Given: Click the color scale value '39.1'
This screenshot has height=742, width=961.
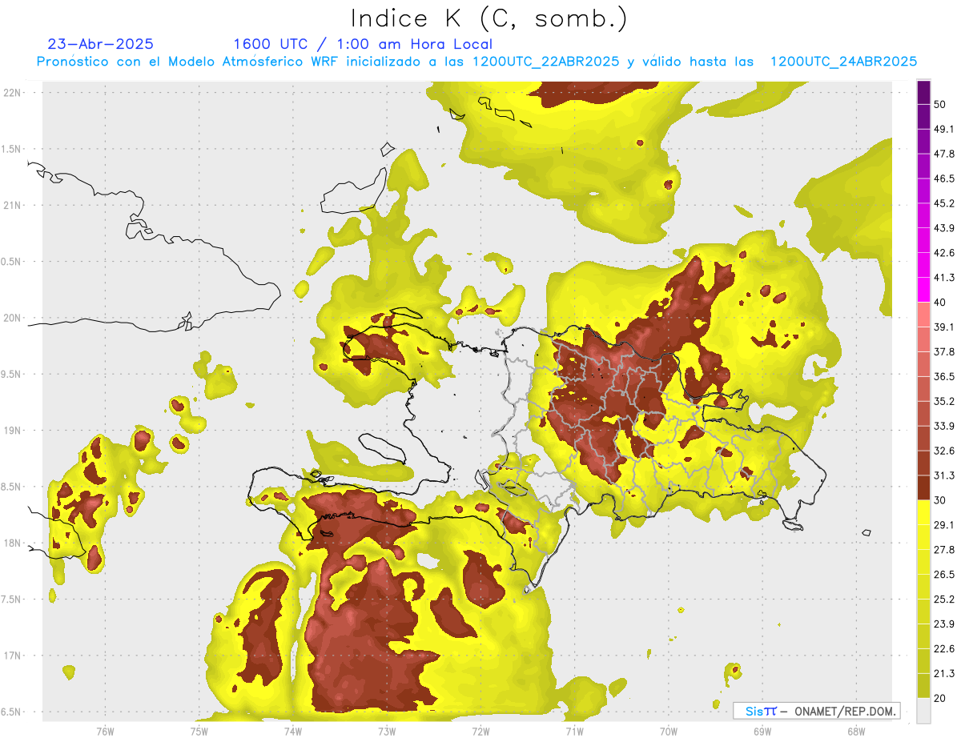Looking at the screenshot, I should tap(944, 327).
